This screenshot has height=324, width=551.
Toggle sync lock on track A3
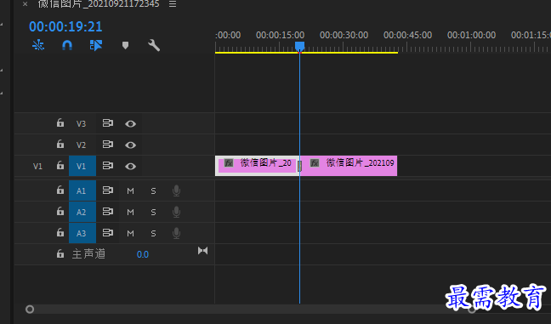(x=107, y=233)
